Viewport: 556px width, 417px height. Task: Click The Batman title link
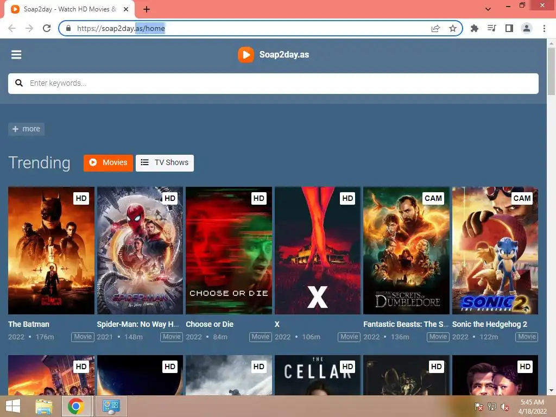pyautogui.click(x=29, y=324)
